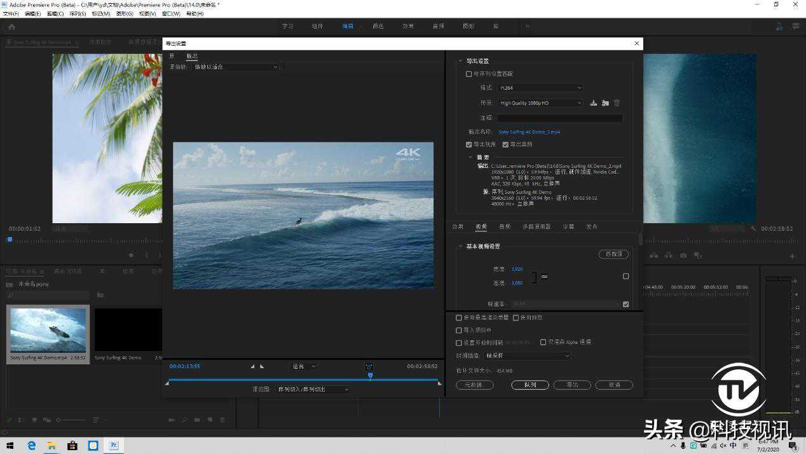Image resolution: width=806 pixels, height=454 pixels.
Task: Click the 队列 queue button
Action: 529,385
